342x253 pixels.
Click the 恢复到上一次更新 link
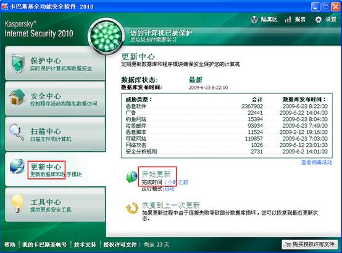pyautogui.click(x=171, y=205)
